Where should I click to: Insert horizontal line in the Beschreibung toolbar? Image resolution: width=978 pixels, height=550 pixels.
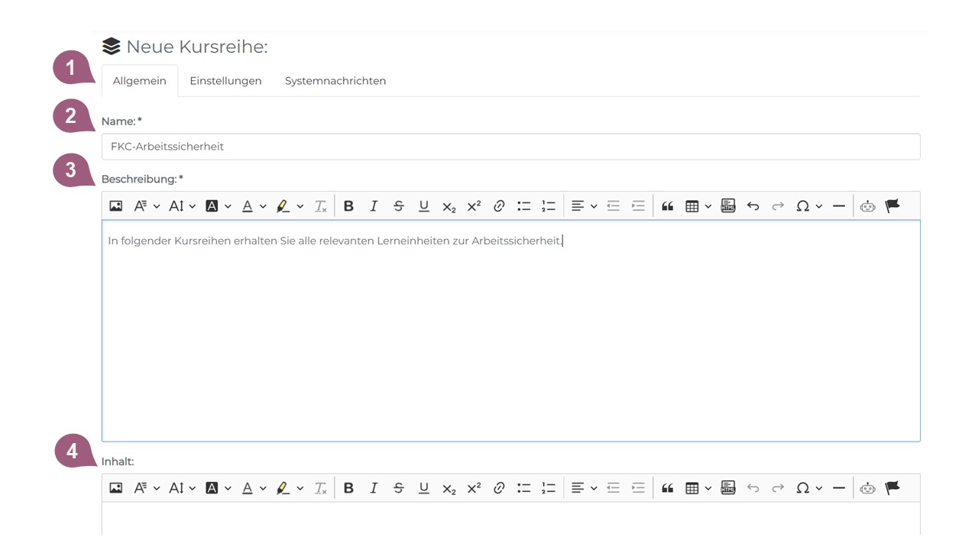coord(839,206)
